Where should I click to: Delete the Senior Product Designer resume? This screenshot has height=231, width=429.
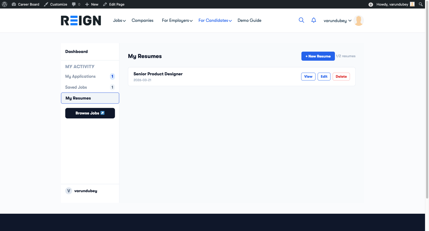[341, 77]
